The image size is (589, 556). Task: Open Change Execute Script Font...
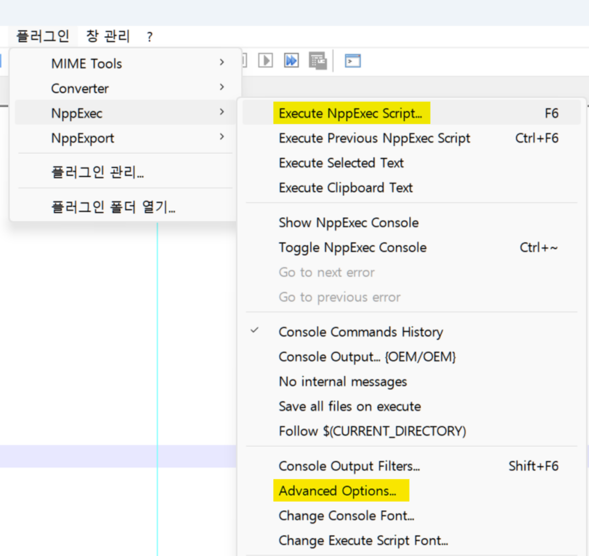(412, 540)
